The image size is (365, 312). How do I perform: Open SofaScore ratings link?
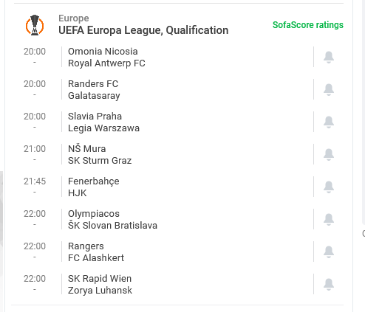click(308, 25)
